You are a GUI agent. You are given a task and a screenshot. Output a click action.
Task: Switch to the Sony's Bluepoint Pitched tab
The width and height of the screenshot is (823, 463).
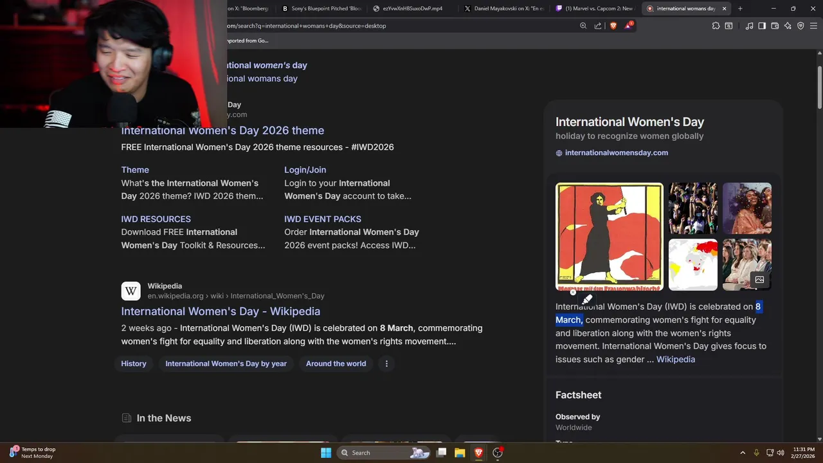click(322, 8)
